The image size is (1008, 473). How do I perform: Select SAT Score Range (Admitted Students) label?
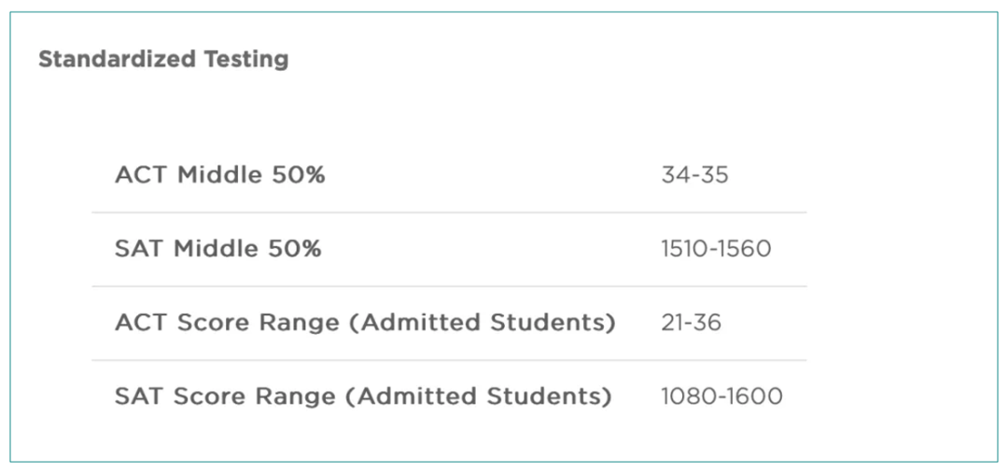pyautogui.click(x=363, y=396)
